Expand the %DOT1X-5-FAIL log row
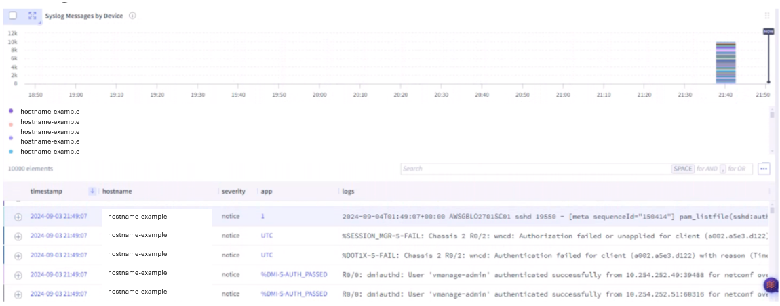The height and width of the screenshot is (306, 780). 18,255
